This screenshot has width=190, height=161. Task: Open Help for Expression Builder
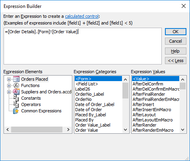176,51
